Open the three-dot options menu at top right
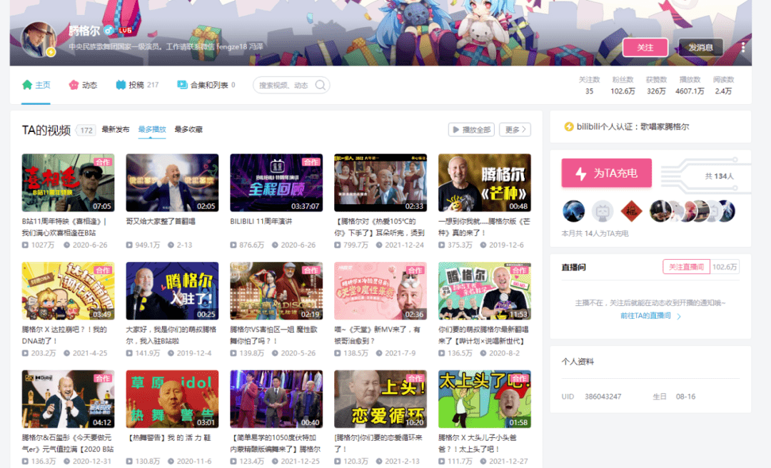Image resolution: width=771 pixels, height=468 pixels. click(743, 46)
